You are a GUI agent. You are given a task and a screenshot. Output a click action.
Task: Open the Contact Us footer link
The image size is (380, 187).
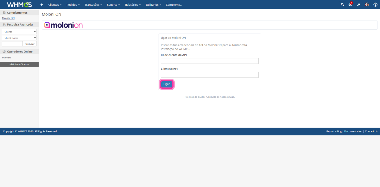click(371, 131)
